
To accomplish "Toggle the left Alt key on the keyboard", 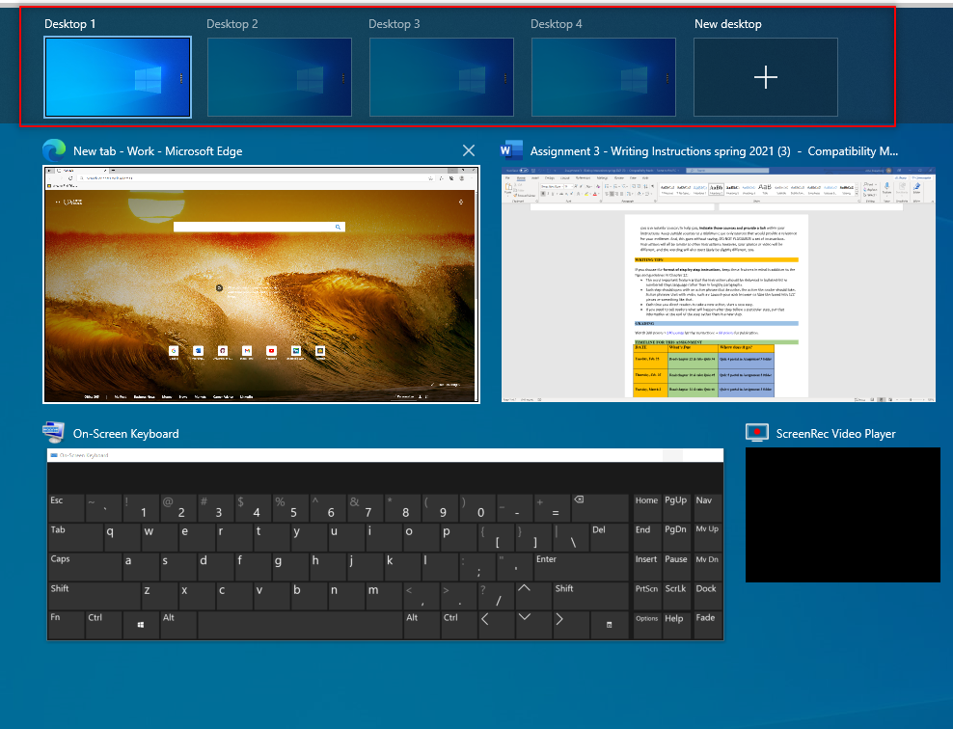I will (x=178, y=625).
